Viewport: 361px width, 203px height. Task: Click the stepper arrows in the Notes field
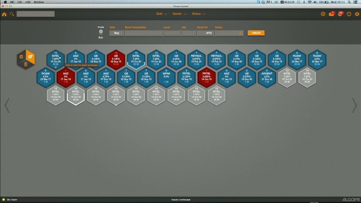(240, 33)
